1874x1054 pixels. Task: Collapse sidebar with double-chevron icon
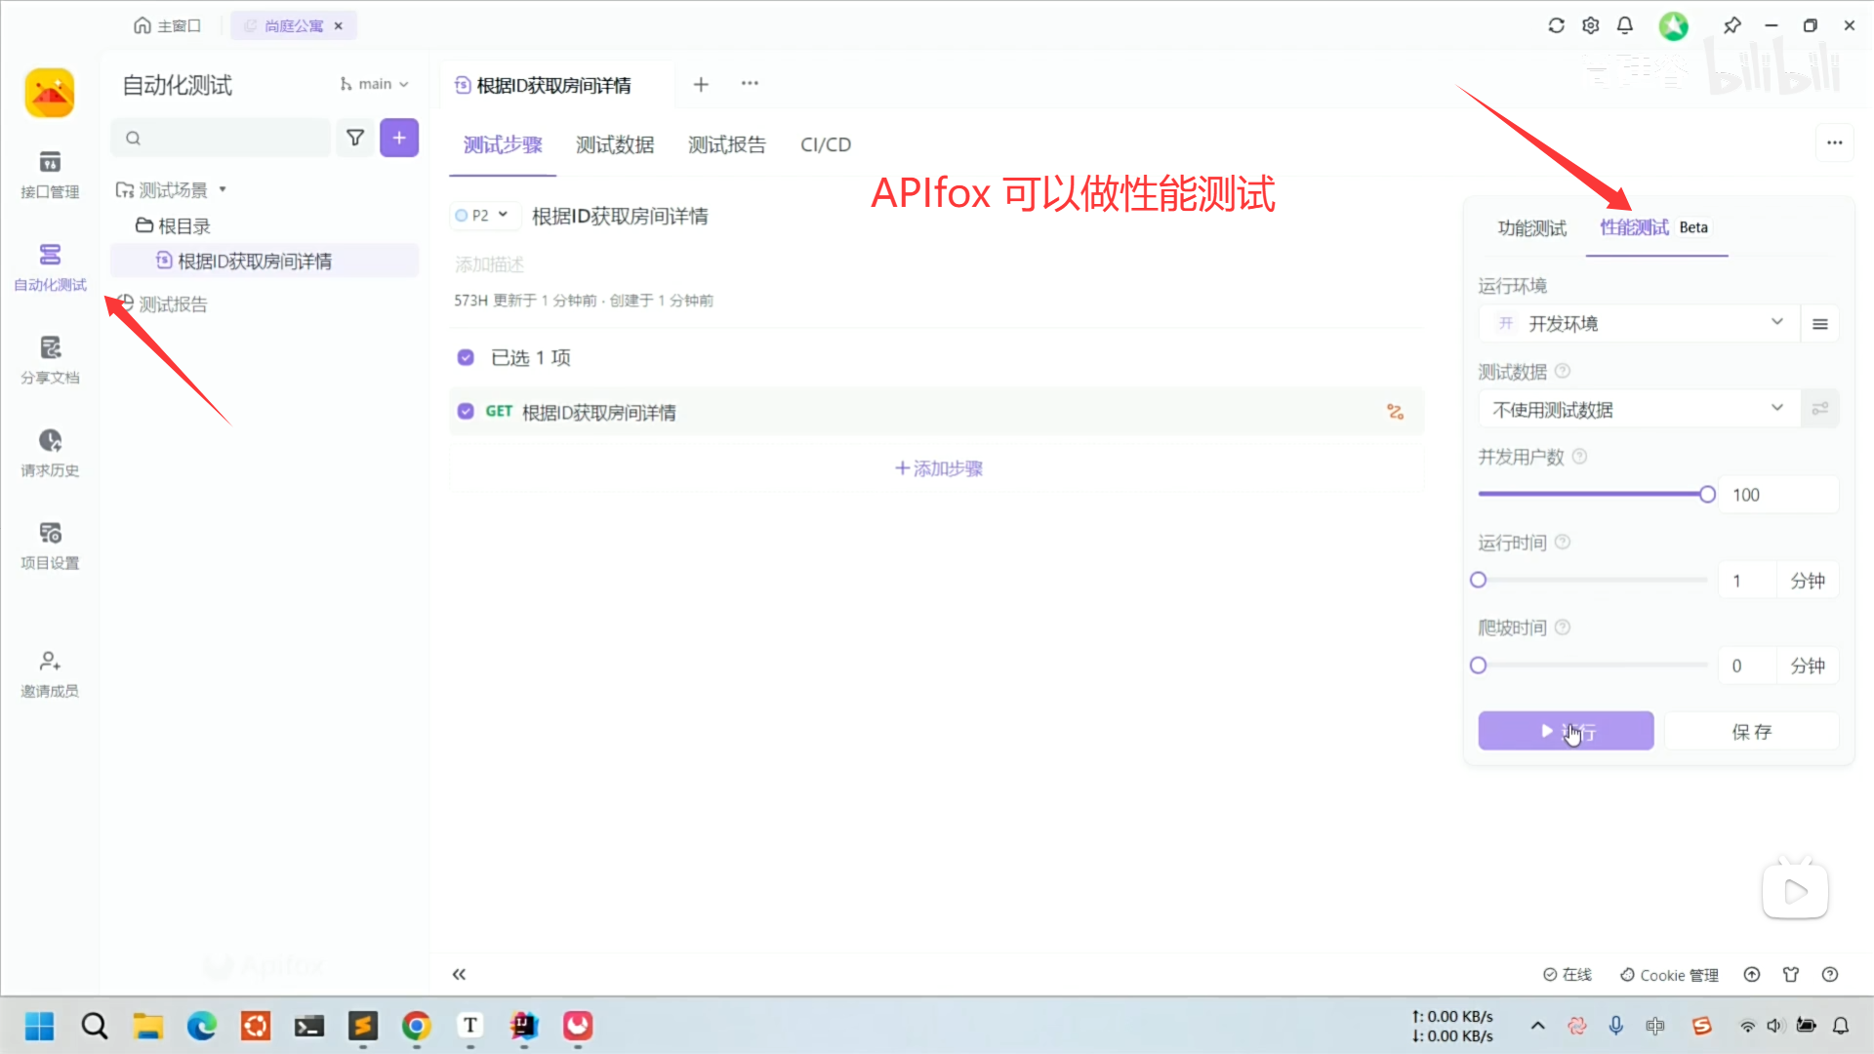[459, 974]
